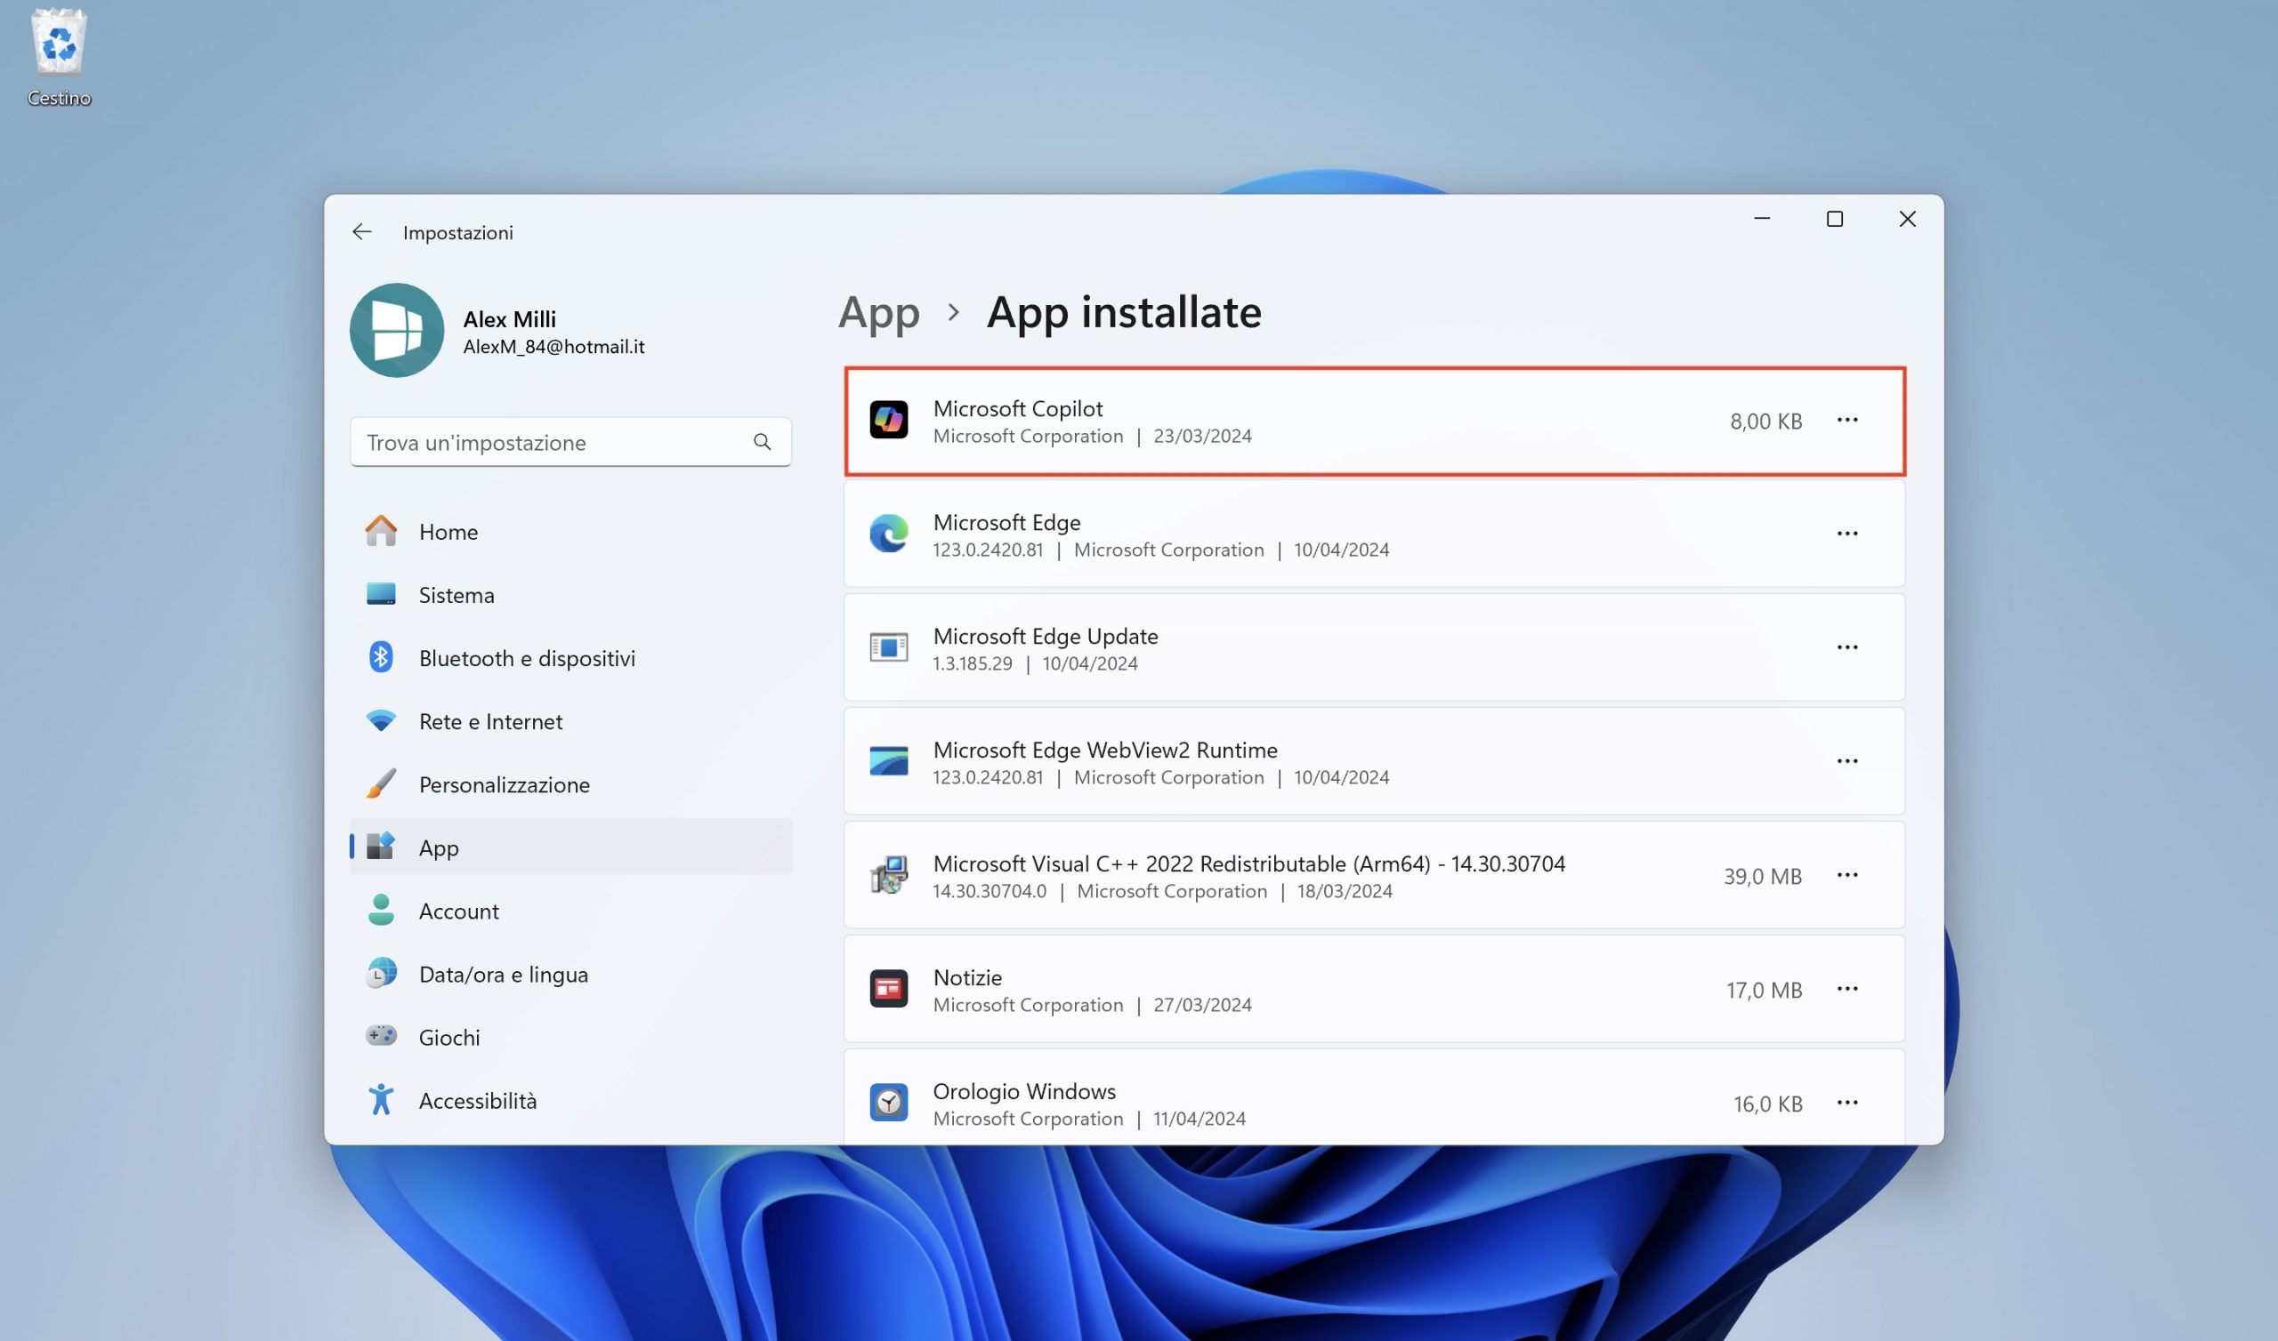The image size is (2278, 1341).
Task: Open Data/ora e lingua label
Action: [x=504, y=975]
